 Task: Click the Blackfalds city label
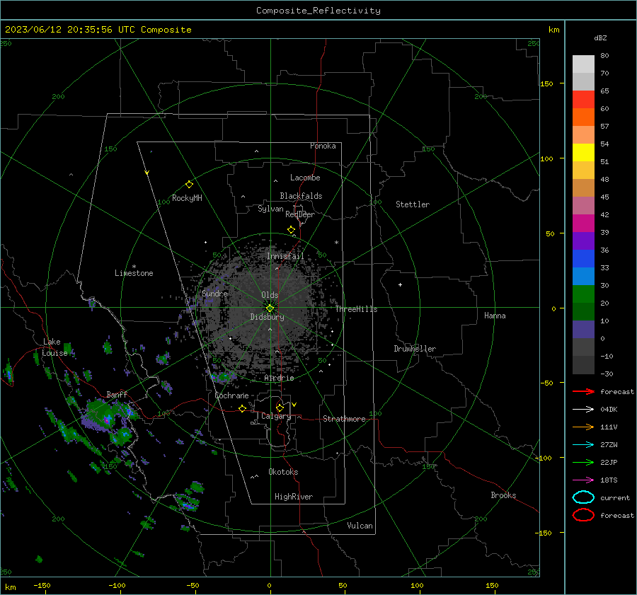click(x=301, y=196)
